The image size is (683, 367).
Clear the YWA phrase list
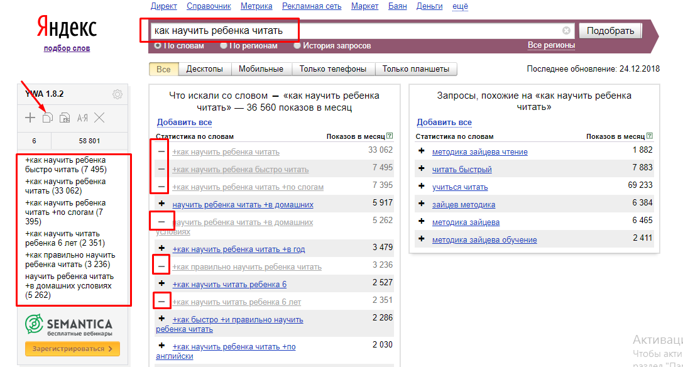click(x=99, y=118)
